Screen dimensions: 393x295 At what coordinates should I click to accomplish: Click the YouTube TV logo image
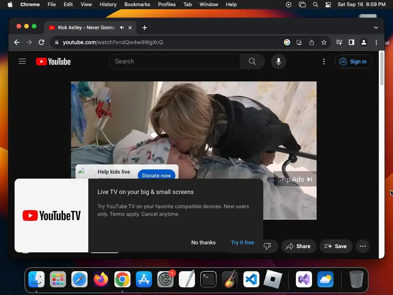[51, 215]
